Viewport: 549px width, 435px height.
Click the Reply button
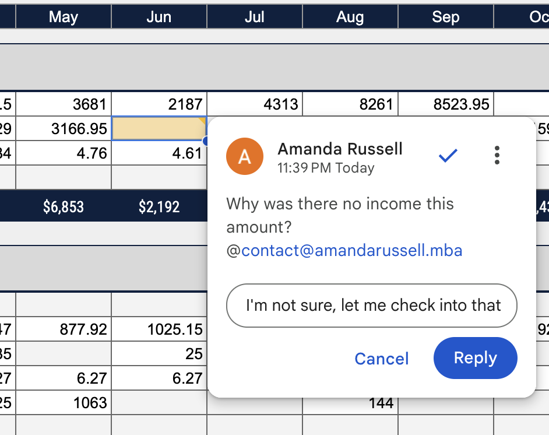pyautogui.click(x=475, y=358)
